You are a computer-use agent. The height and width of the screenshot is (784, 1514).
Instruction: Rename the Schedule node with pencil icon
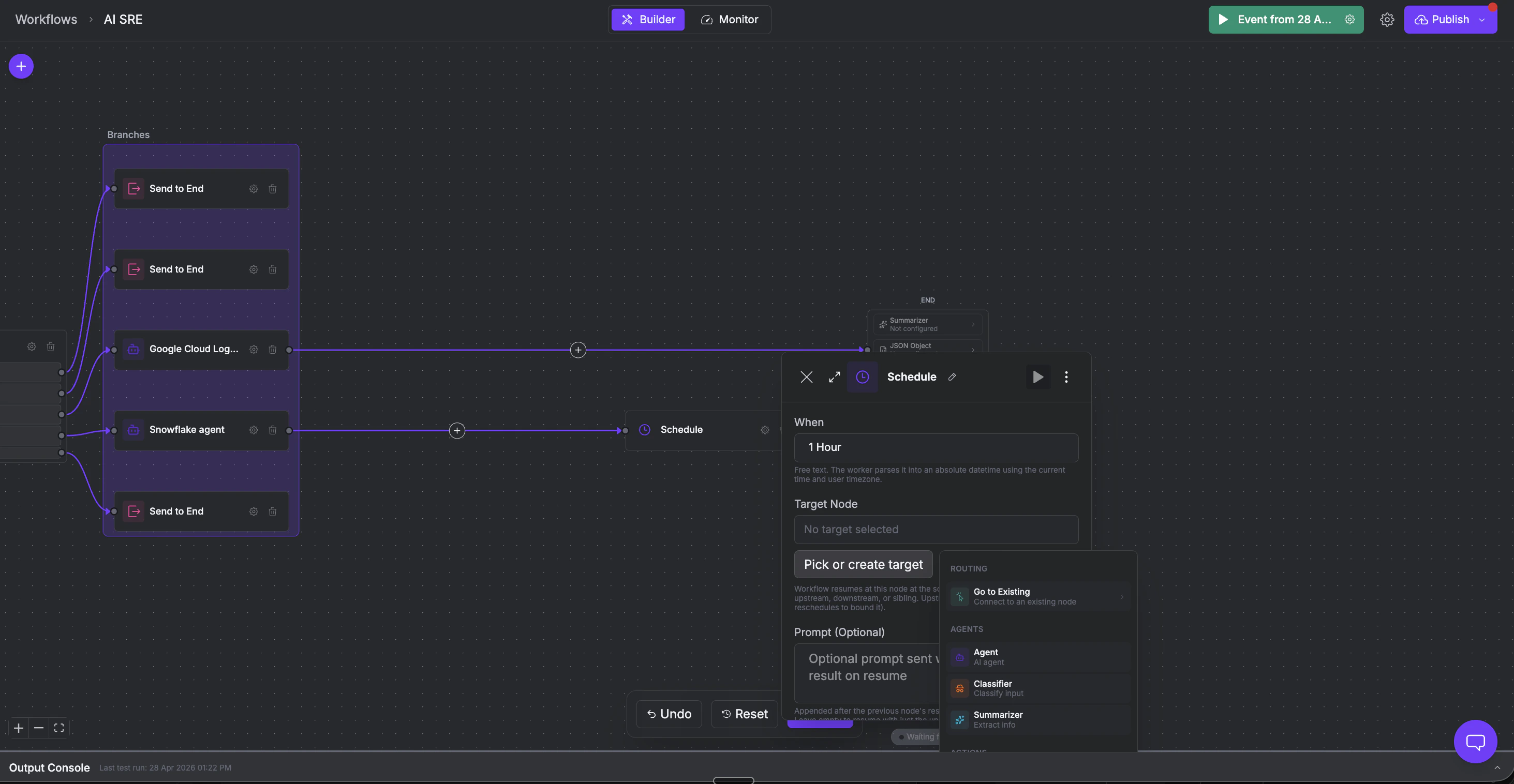click(x=952, y=377)
